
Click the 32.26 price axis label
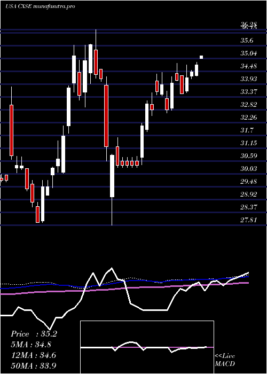click(249, 118)
